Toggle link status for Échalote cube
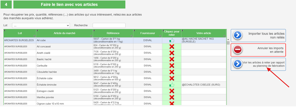 click(x=172, y=78)
